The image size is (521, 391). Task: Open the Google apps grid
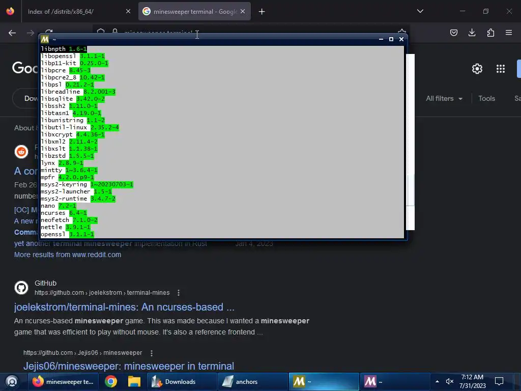pos(501,69)
